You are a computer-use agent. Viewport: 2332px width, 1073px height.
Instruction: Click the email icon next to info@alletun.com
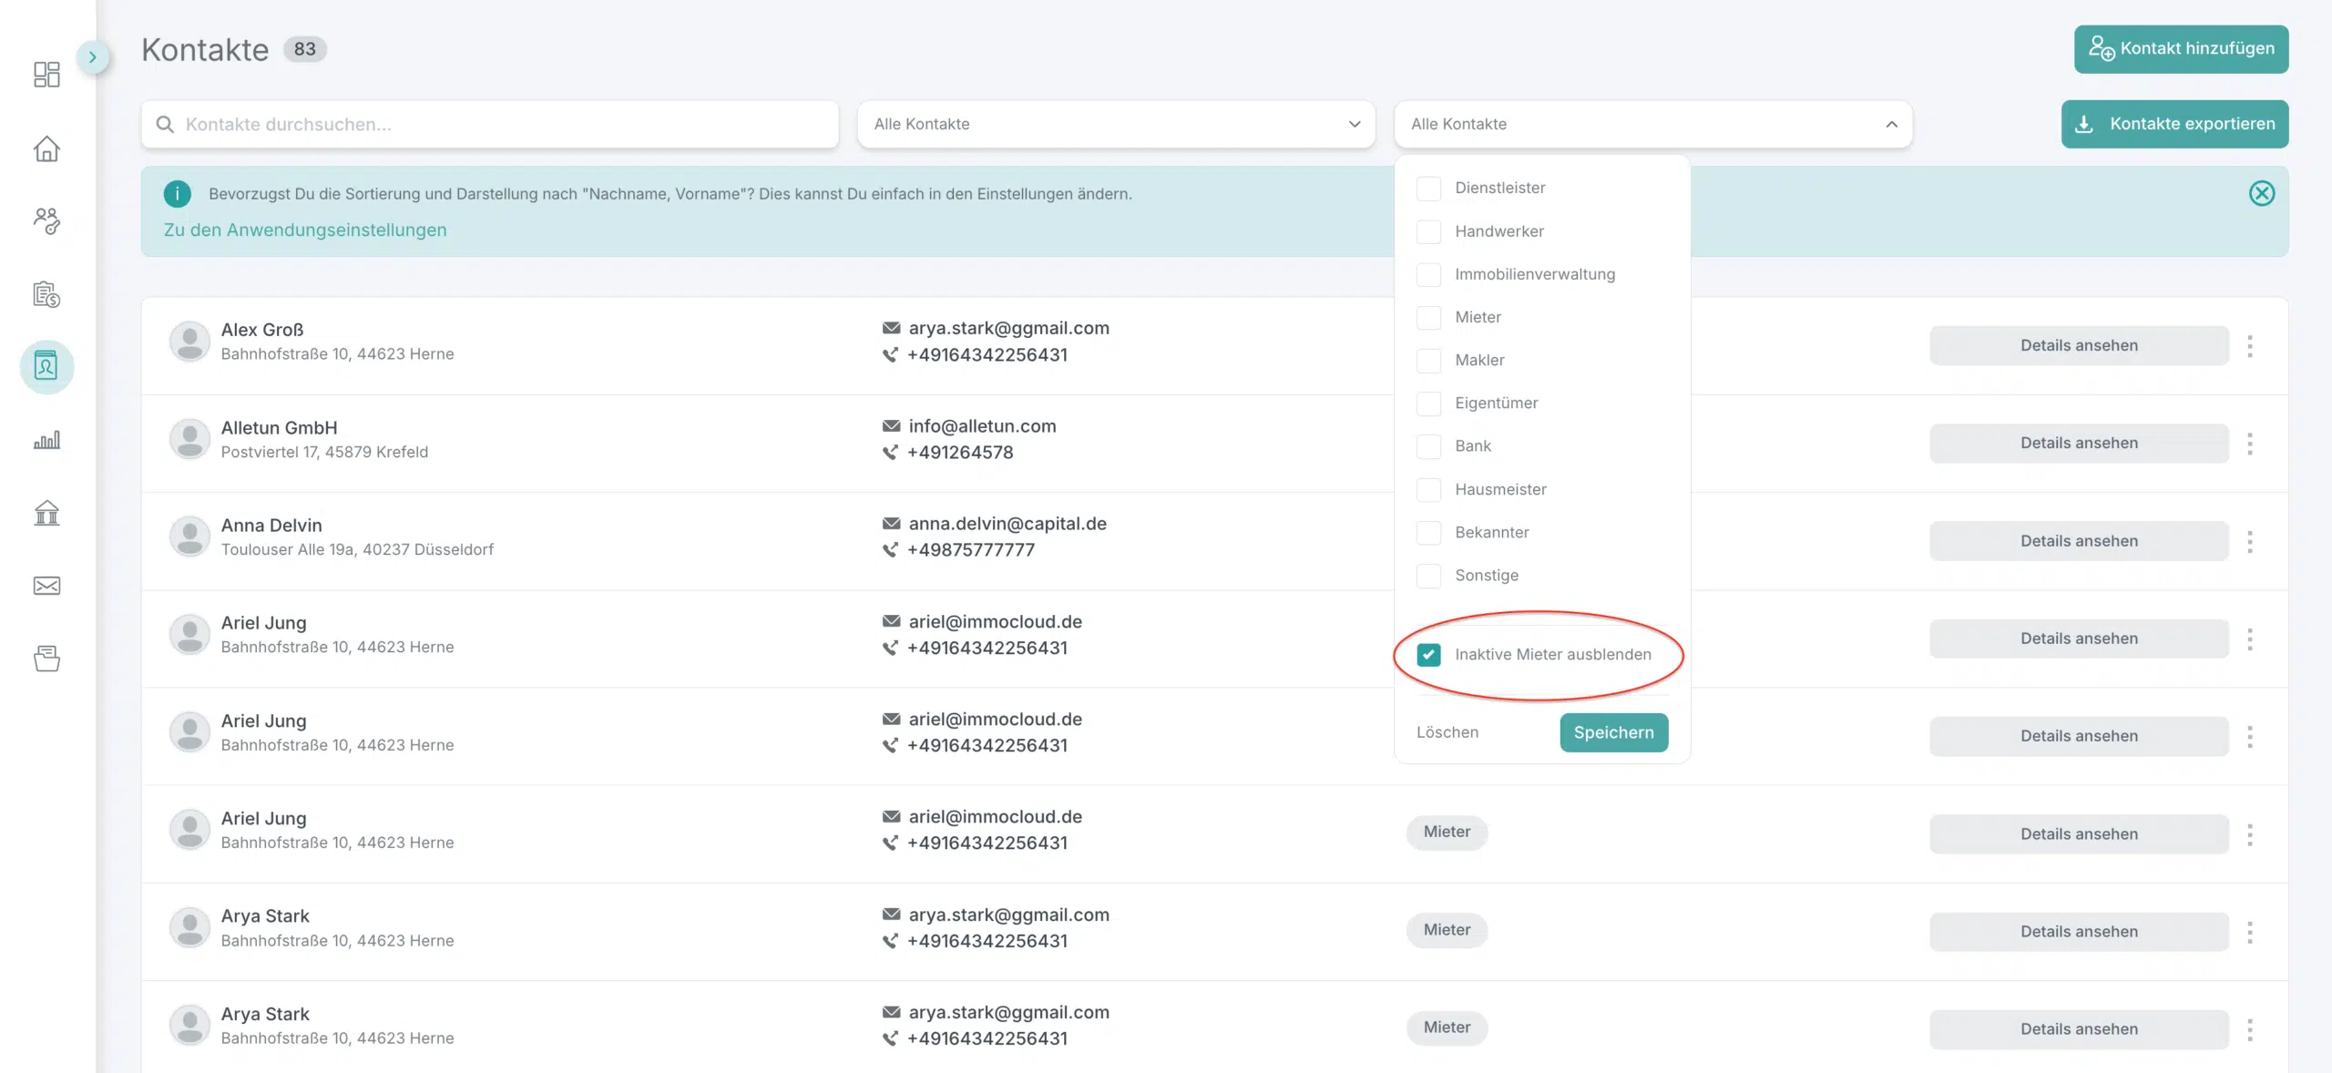[891, 425]
